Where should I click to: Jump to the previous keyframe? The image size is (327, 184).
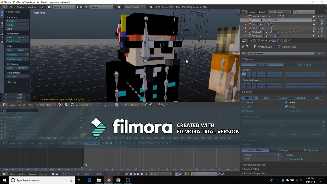pos(131,174)
